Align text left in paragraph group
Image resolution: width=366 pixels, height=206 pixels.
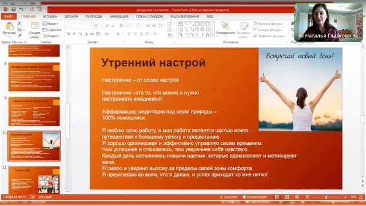129,34
